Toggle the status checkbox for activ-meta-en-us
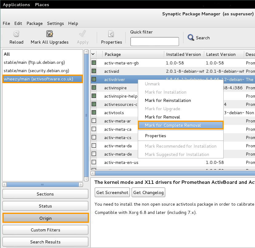Viewport: 255px width, 248px height. tap(94, 162)
